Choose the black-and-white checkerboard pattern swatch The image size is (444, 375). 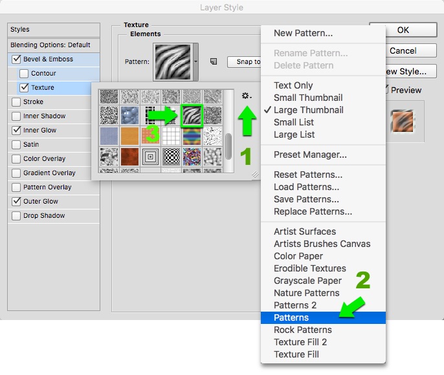(x=172, y=157)
